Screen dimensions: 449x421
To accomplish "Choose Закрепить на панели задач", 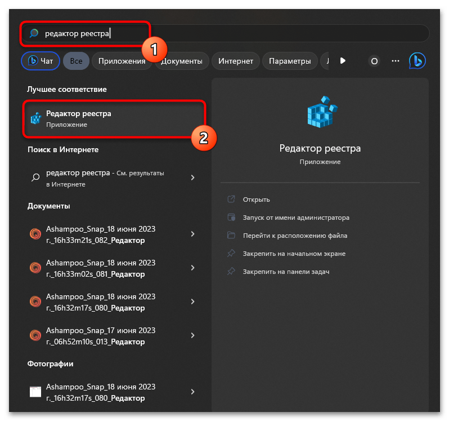I will point(286,272).
